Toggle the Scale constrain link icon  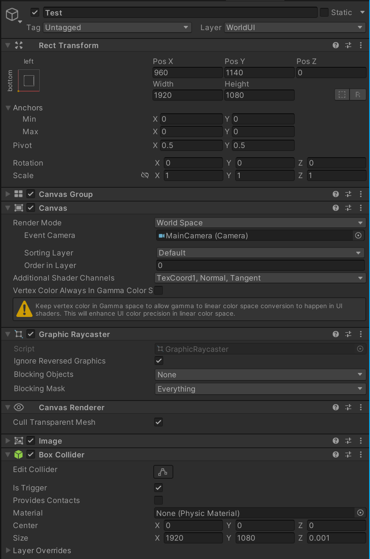[x=145, y=175]
